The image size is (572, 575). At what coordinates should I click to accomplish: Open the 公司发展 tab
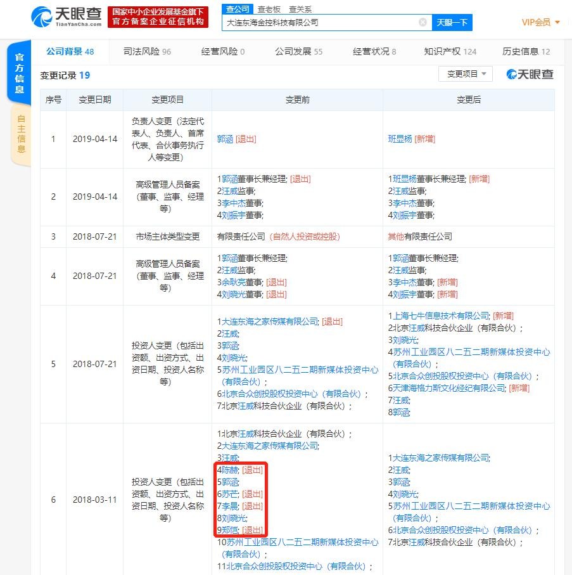(298, 51)
